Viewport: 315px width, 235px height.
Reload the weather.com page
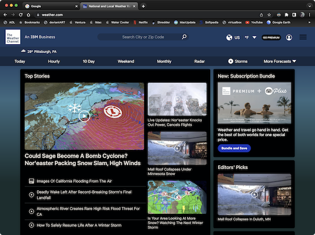coord(21,15)
